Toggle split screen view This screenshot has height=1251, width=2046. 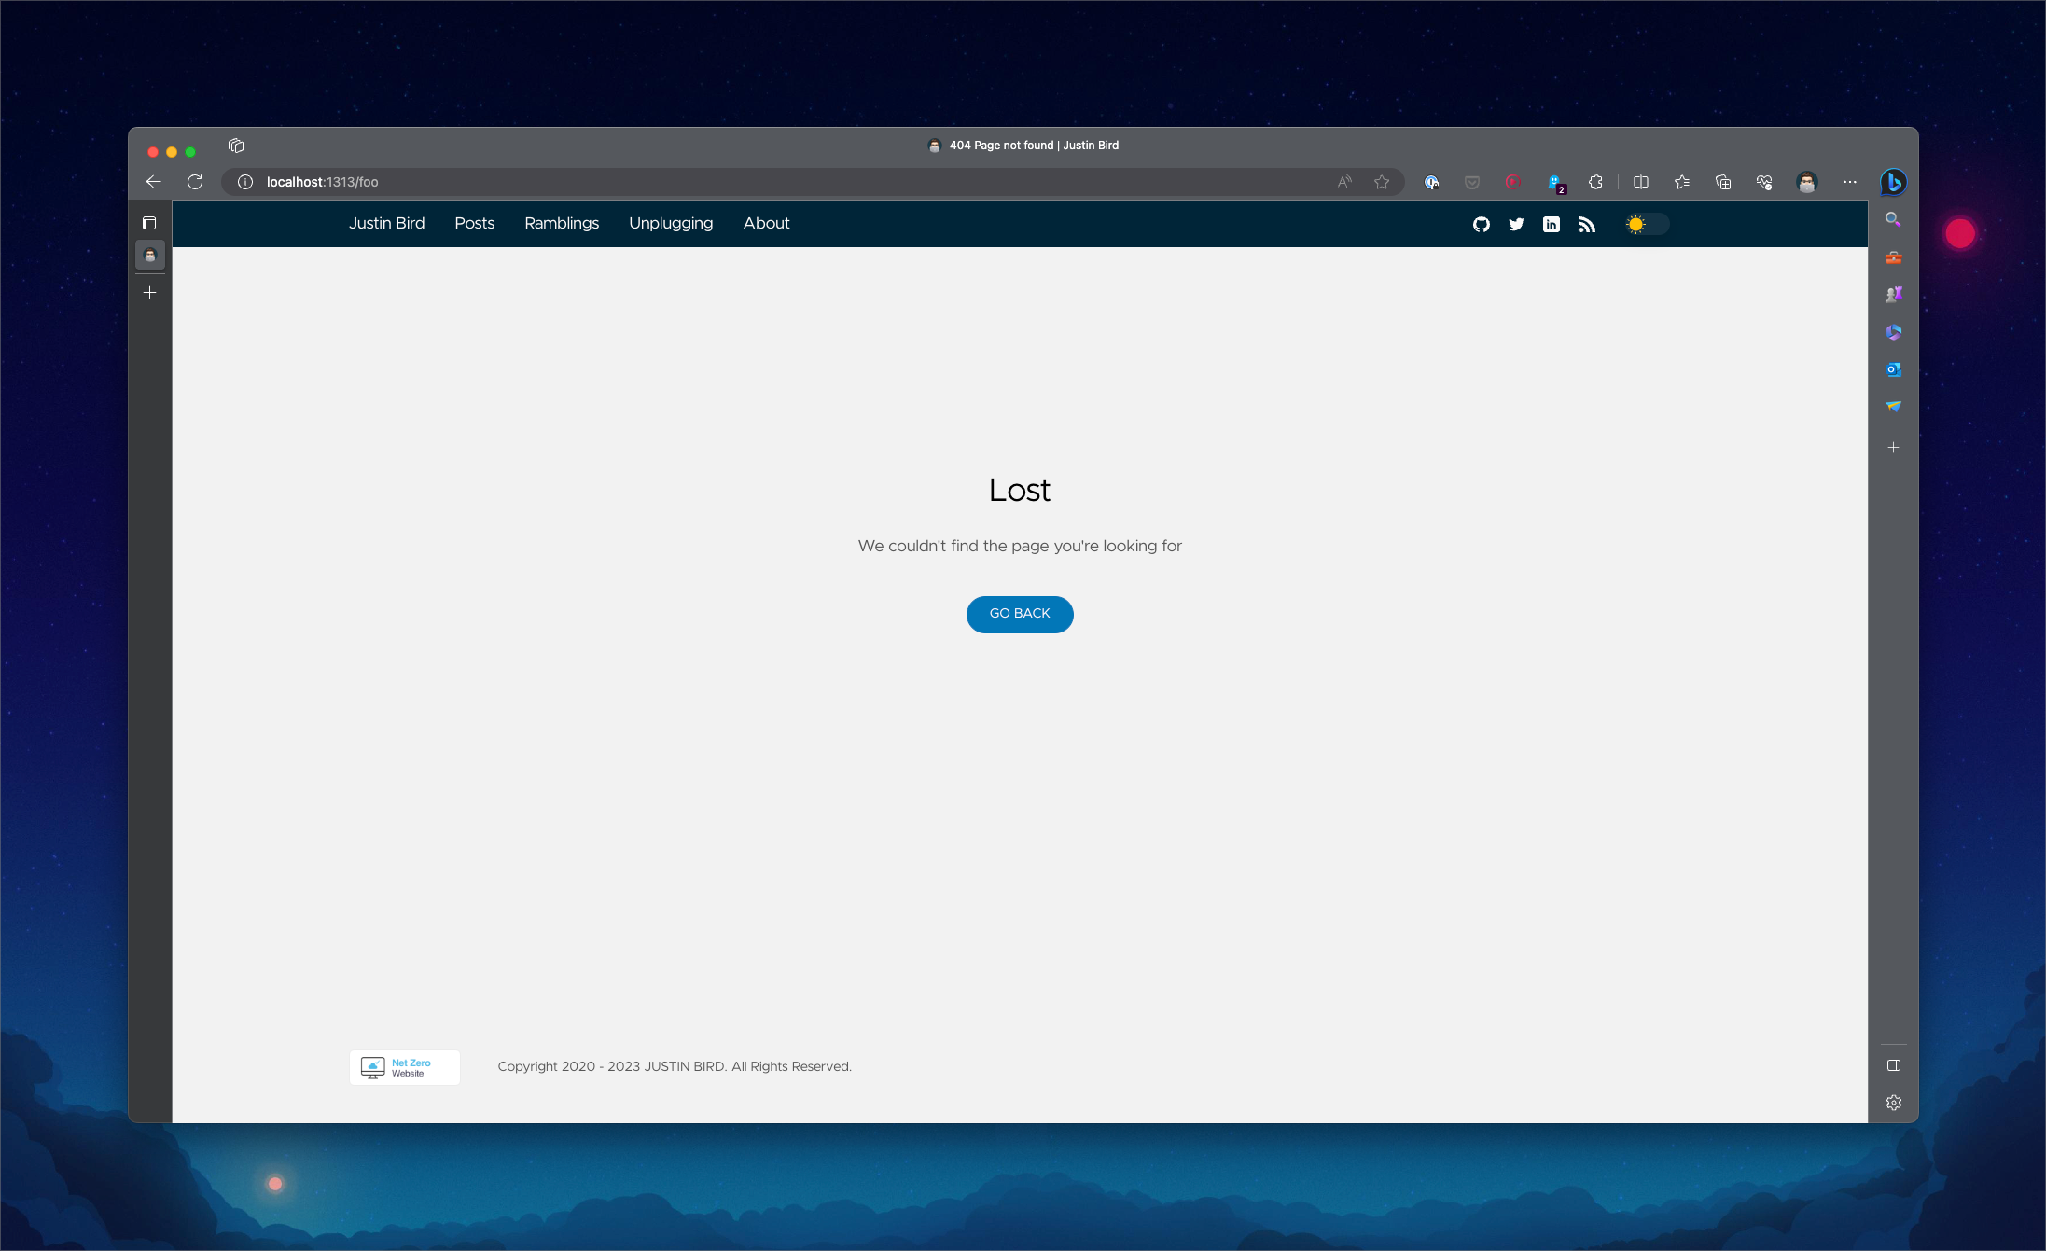point(1640,182)
